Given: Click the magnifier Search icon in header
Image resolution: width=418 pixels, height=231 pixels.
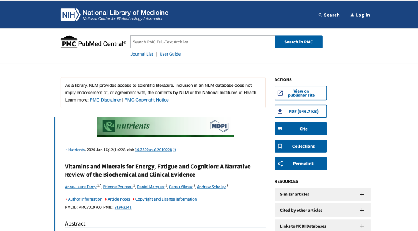Looking at the screenshot, I should point(320,15).
